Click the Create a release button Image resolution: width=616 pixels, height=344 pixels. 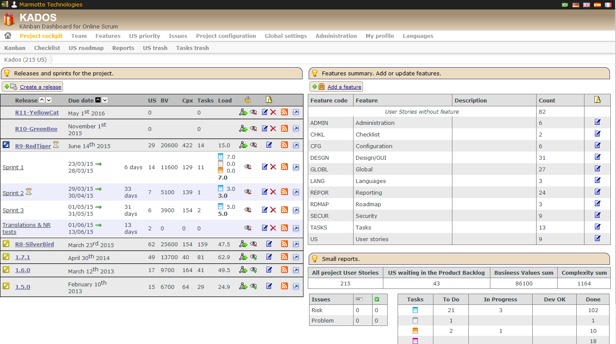(x=32, y=86)
